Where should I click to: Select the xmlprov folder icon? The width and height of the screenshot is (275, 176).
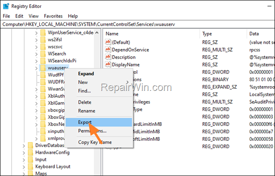coord(43,138)
